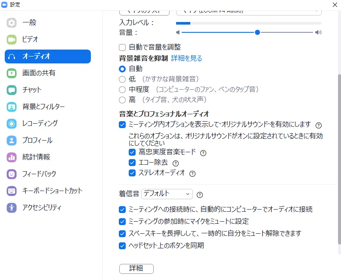Image resolution: width=341 pixels, height=279 pixels.
Task: Click the 詳細を見る link
Action: click(186, 58)
